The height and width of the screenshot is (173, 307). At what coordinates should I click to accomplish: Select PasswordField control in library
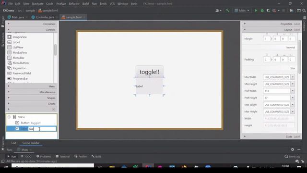[22, 73]
